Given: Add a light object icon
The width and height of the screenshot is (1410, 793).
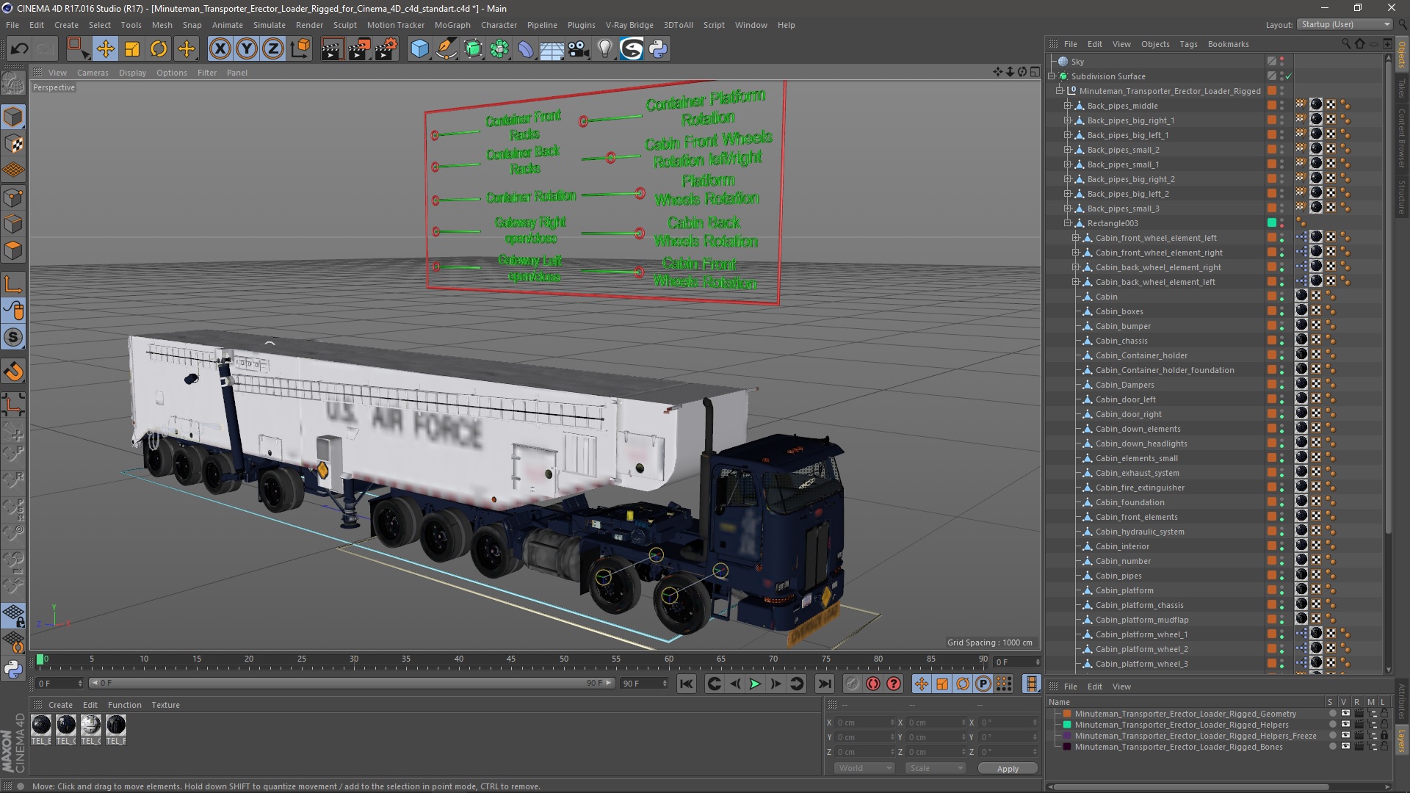Looking at the screenshot, I should coord(605,49).
